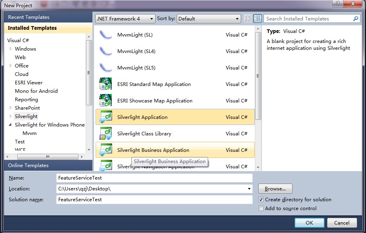Click the template list scroll-up arrow
The width and height of the screenshot is (366, 233).
pyautogui.click(x=258, y=29)
